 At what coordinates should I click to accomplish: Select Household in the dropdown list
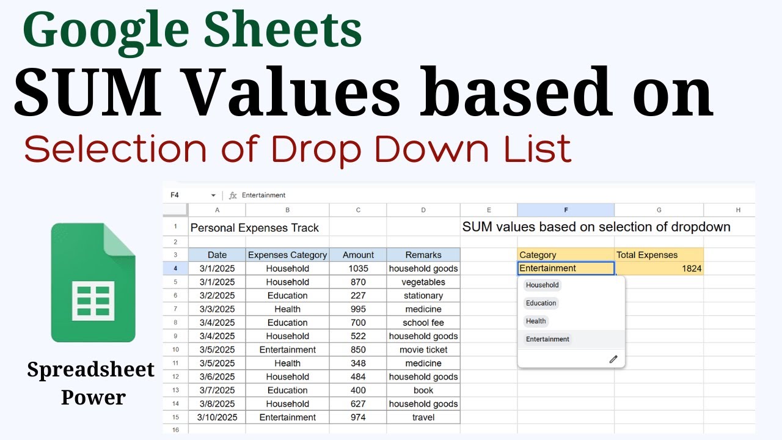pyautogui.click(x=543, y=285)
